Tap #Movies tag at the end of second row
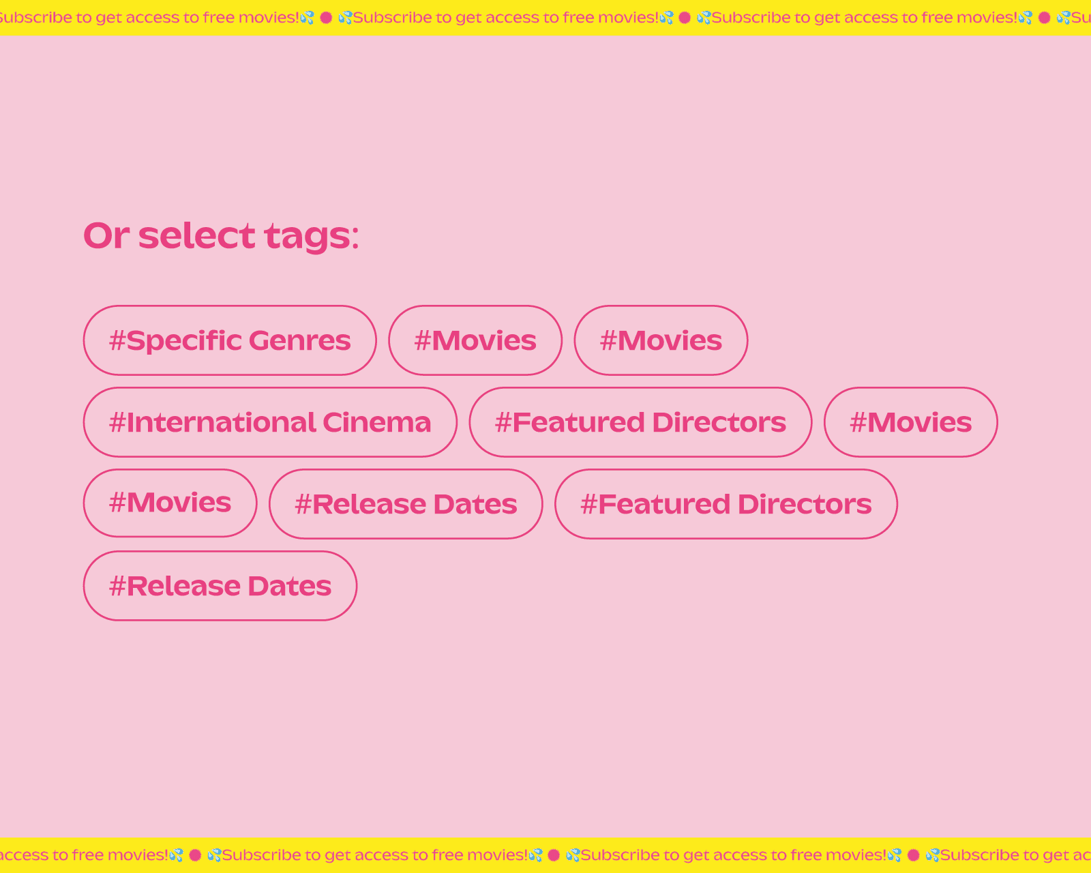 910,422
